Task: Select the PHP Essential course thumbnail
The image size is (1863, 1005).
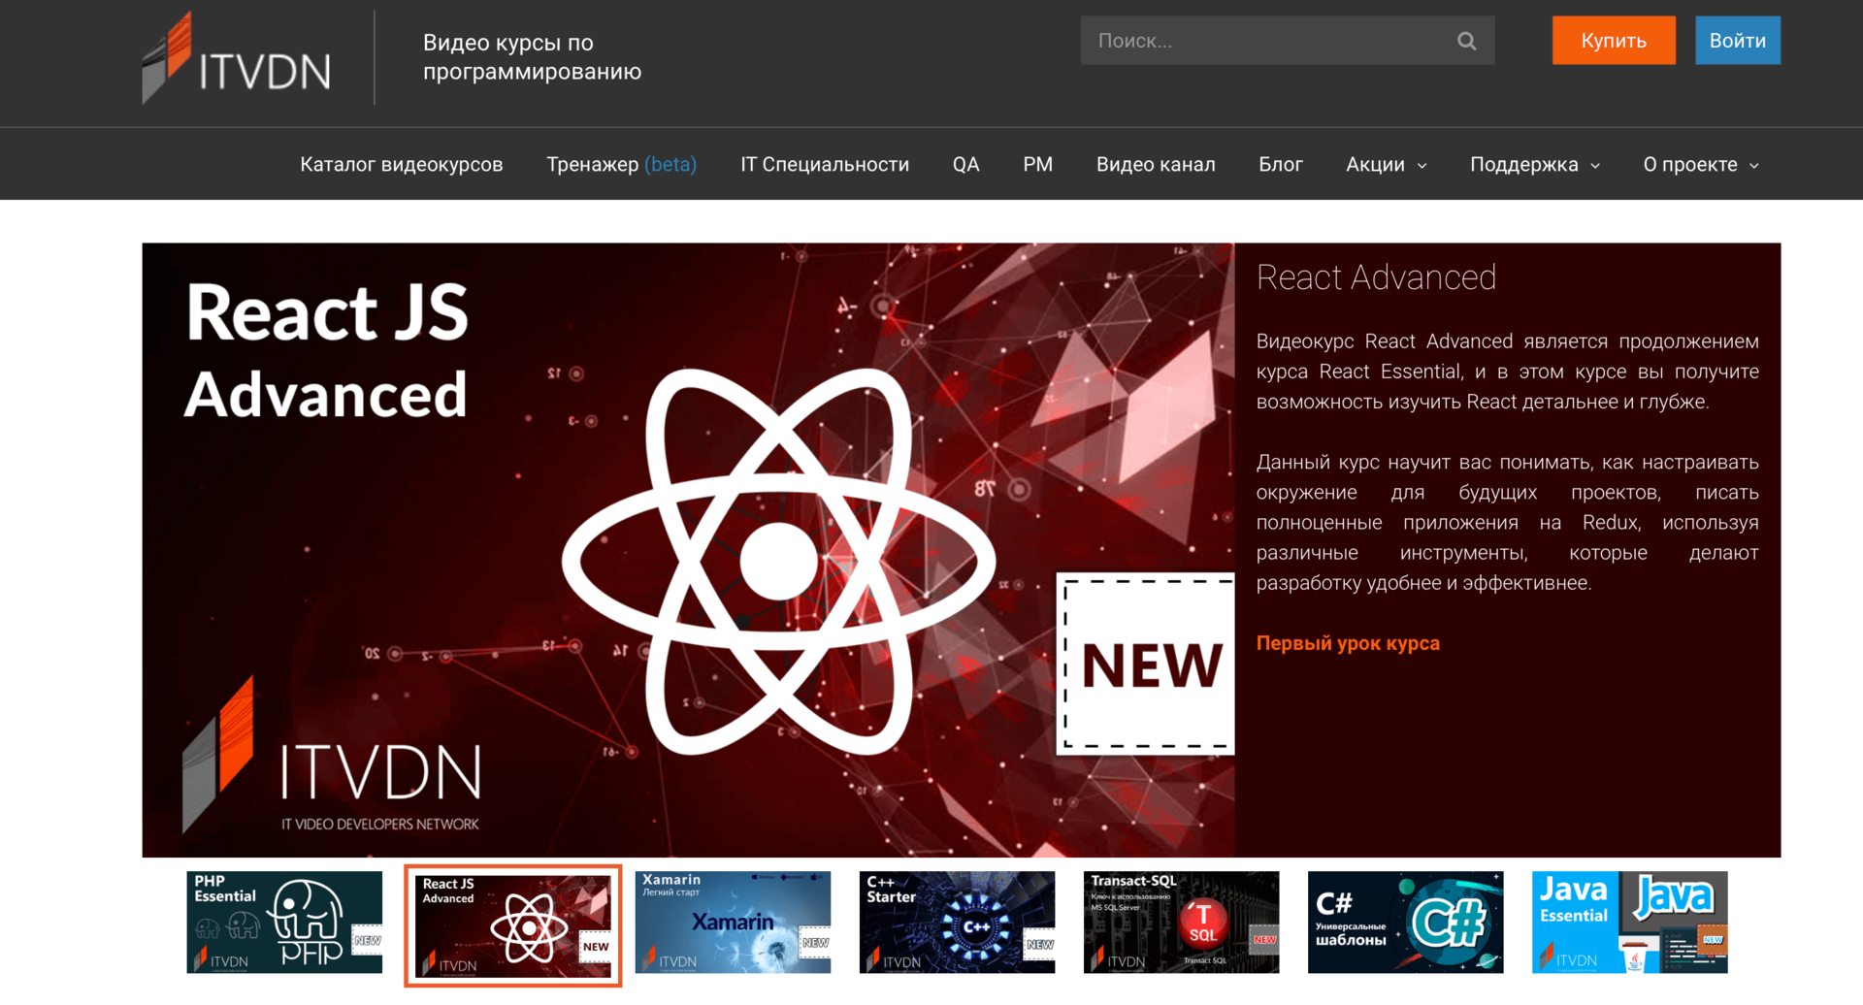Action: (x=284, y=923)
